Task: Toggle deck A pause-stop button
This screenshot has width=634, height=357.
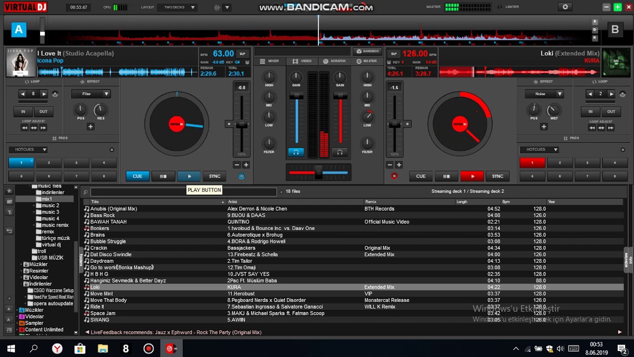Action: [163, 176]
